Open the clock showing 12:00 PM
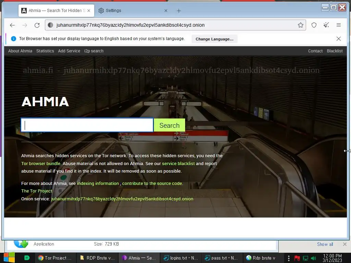351x263 pixels. 332,258
